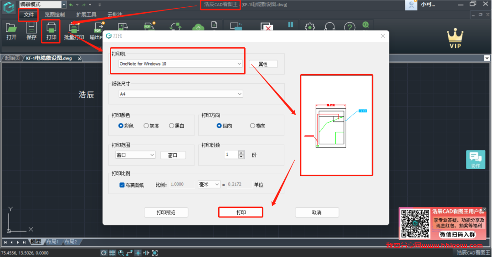The width and height of the screenshot is (492, 257).
Task: Select 黑白 black and white option
Action: [171, 126]
